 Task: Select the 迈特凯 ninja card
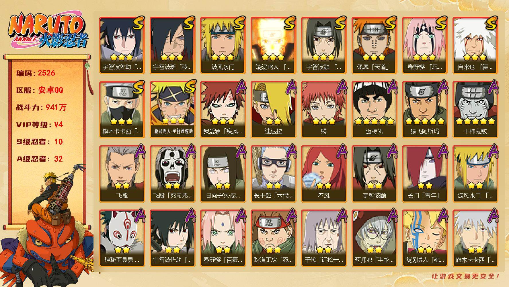(374, 110)
